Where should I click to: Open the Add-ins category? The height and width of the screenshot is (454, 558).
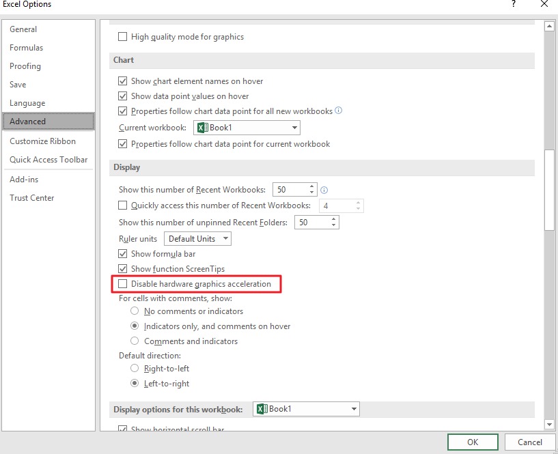click(x=48, y=180)
